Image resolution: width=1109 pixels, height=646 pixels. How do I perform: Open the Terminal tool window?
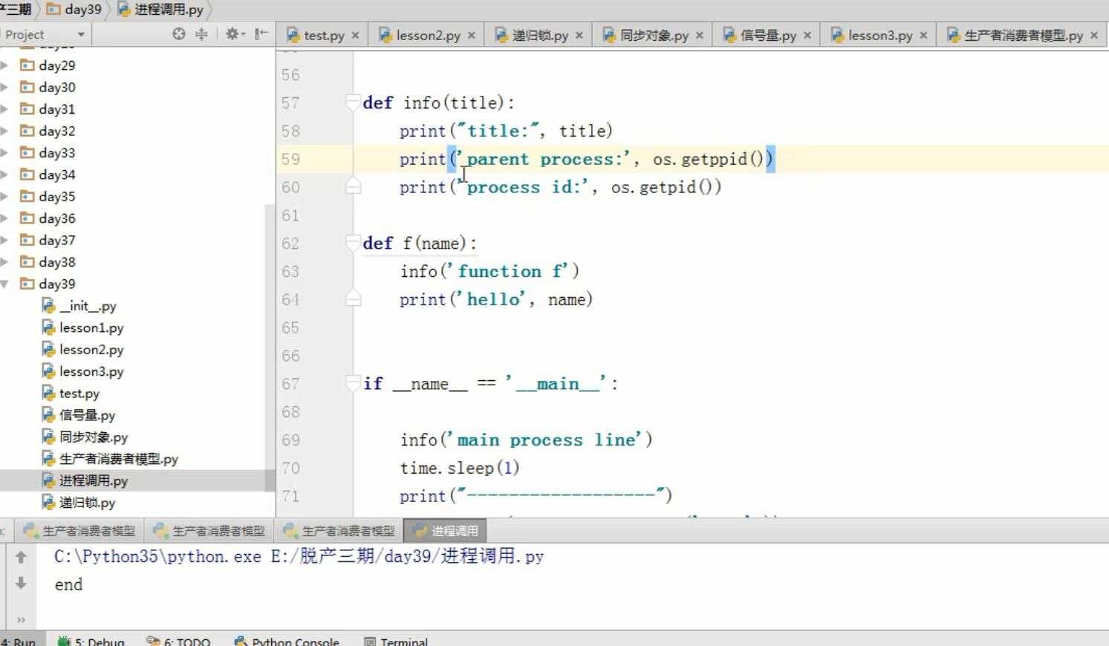point(396,641)
